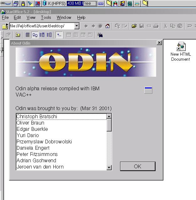This screenshot has height=200, width=196.
Task: Select Edgar Buerkle in the list
Action: 61,129
